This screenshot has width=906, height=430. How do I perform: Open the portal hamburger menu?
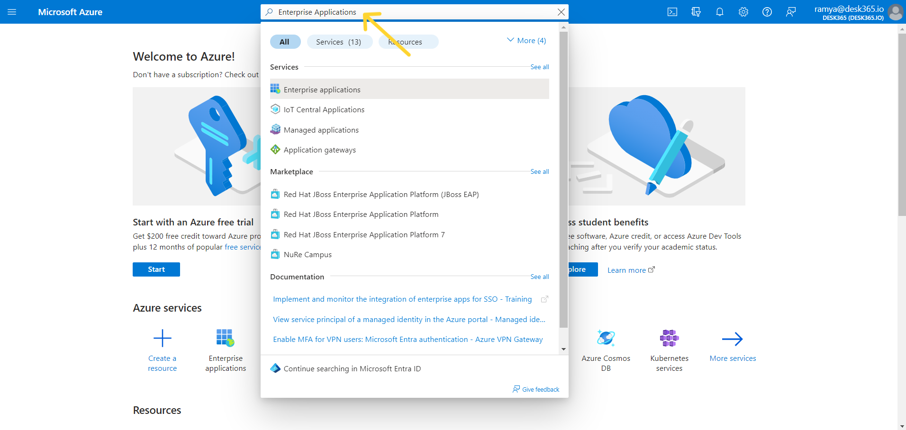pos(12,12)
